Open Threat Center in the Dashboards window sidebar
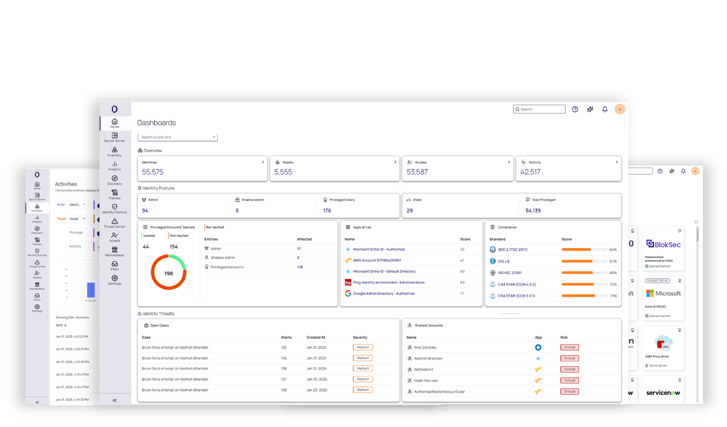 pyautogui.click(x=115, y=223)
